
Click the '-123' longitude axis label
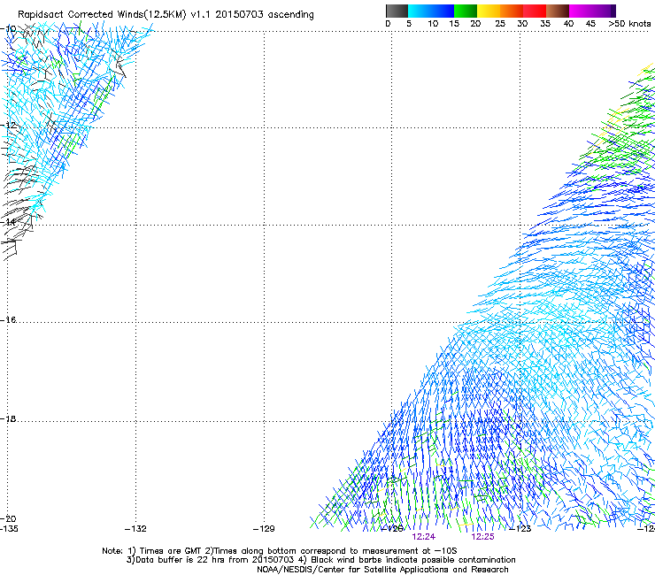pyautogui.click(x=520, y=529)
